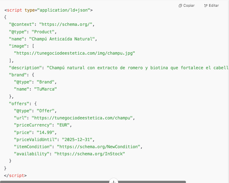Click the NewCondition schema URL
Screen dimensions: 229x183
pyautogui.click(x=100, y=146)
